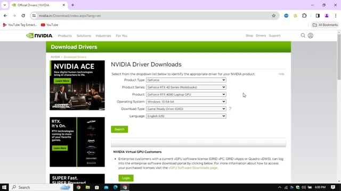Open the Product Series dropdown
341x191 pixels.
(186, 87)
